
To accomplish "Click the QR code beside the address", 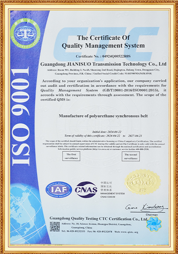I will pyautogui.click(x=55, y=227).
